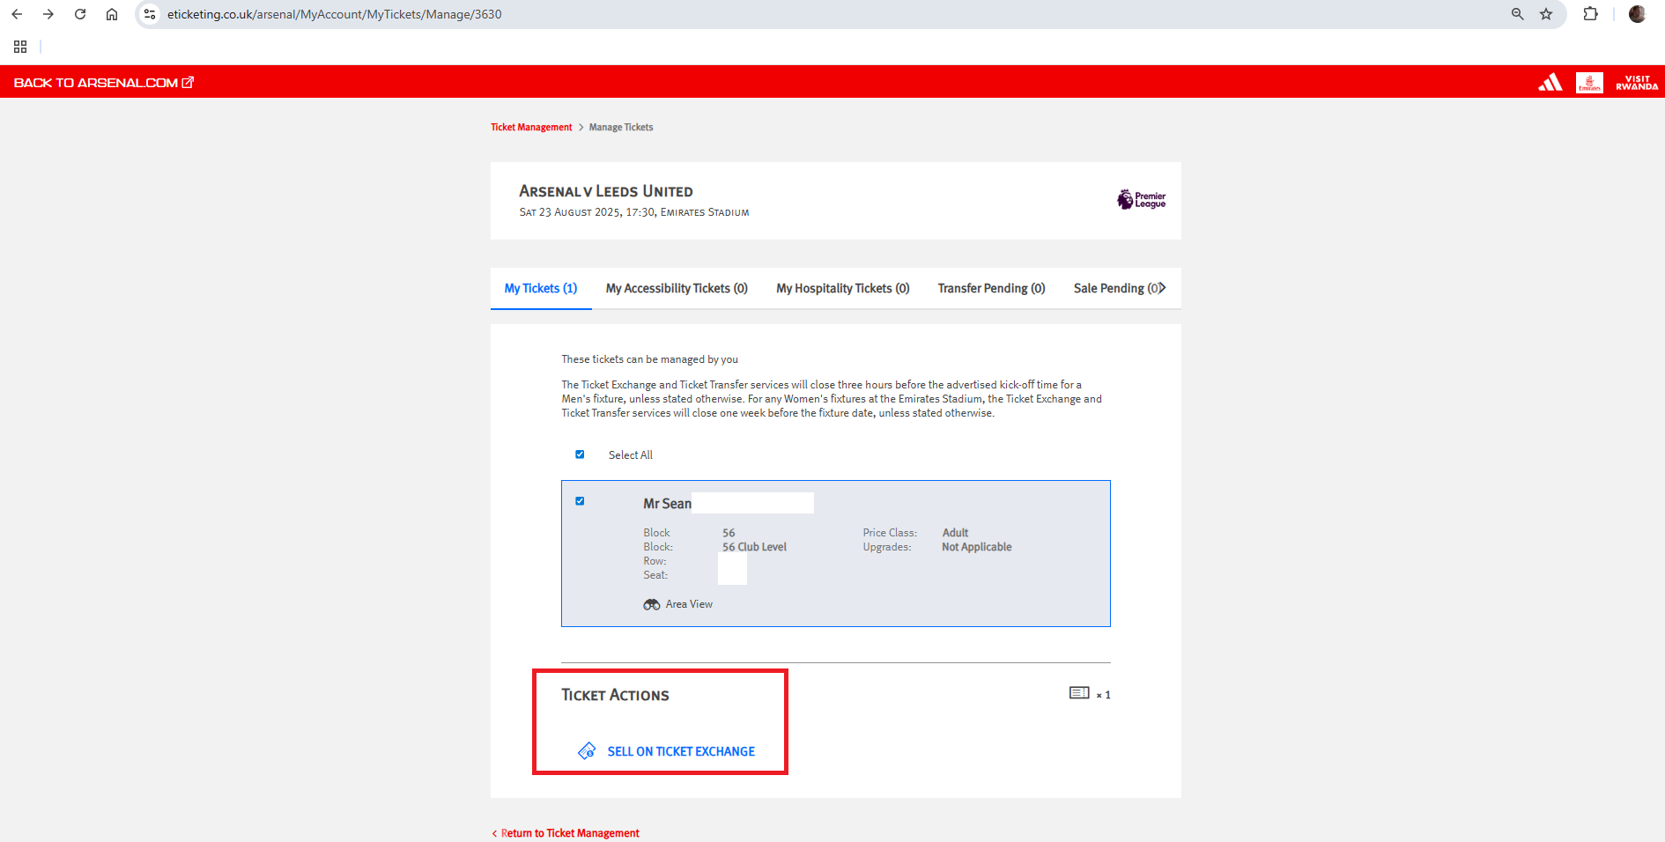Click Sell on Ticket Exchange
Image resolution: width=1665 pixels, height=842 pixels.
click(680, 751)
